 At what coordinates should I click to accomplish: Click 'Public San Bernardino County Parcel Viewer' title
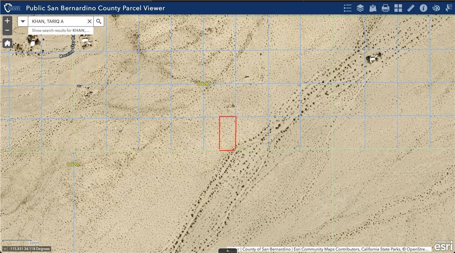95,8
